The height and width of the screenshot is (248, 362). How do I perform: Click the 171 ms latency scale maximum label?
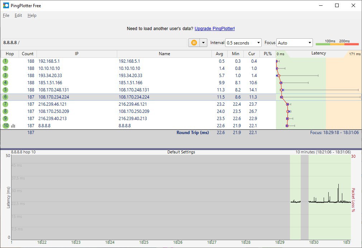coord(354,54)
